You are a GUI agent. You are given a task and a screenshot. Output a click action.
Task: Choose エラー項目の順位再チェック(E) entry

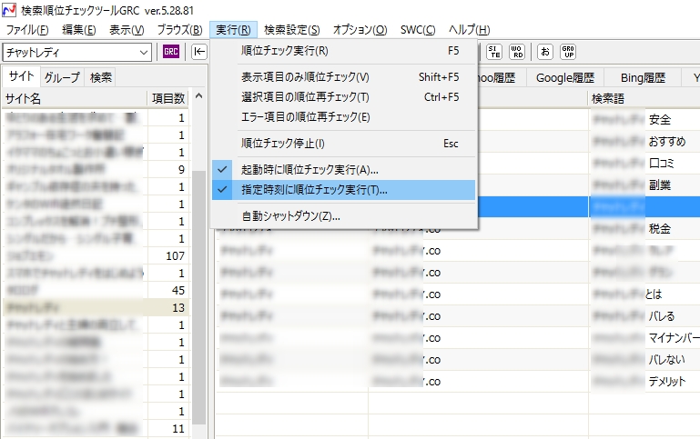343,117
